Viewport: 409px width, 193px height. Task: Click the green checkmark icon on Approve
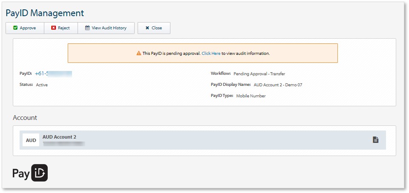click(x=15, y=28)
